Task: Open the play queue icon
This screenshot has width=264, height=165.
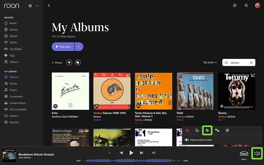Action: click(x=154, y=153)
